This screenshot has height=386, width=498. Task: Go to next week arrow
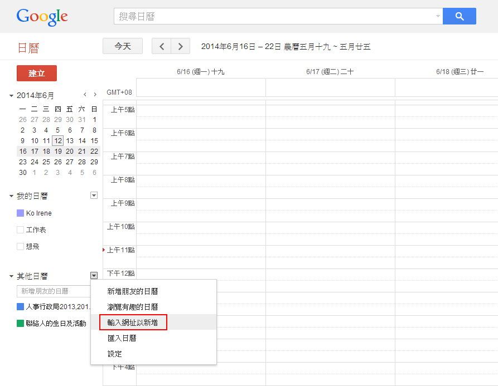[180, 47]
